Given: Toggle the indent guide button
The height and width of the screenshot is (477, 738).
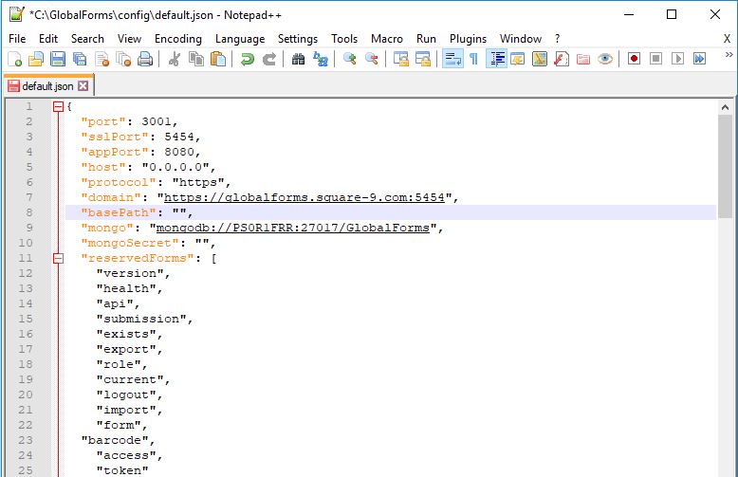Looking at the screenshot, I should (x=496, y=59).
